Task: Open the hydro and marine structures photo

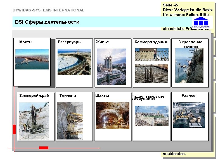Action: click(x=151, y=116)
